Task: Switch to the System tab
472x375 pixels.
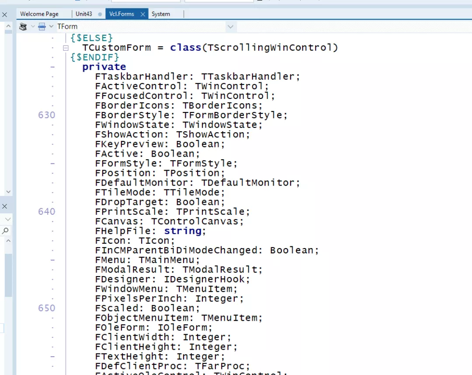Action: (x=161, y=14)
